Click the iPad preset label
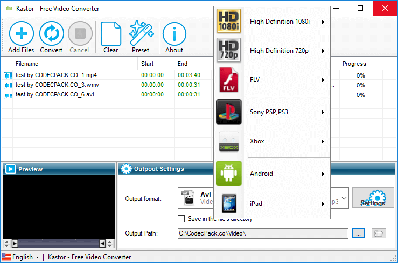The height and width of the screenshot is (263, 398). pyautogui.click(x=256, y=204)
